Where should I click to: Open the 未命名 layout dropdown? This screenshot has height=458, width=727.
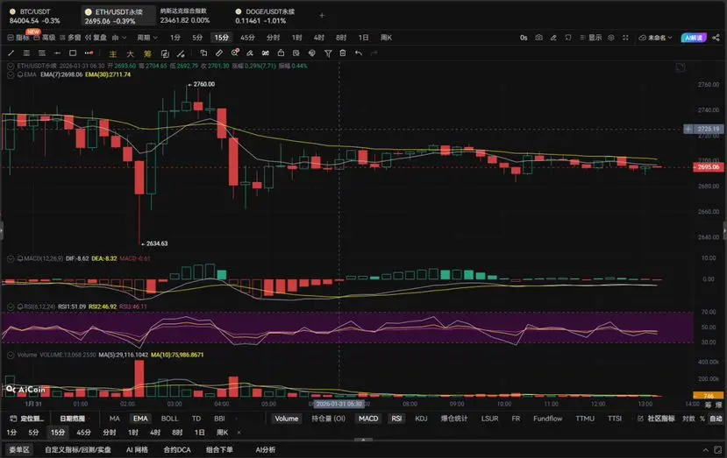point(655,38)
